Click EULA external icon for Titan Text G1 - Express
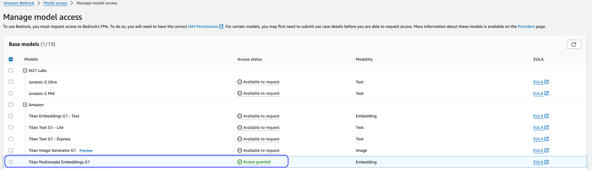The height and width of the screenshot is (170, 592). (546, 139)
